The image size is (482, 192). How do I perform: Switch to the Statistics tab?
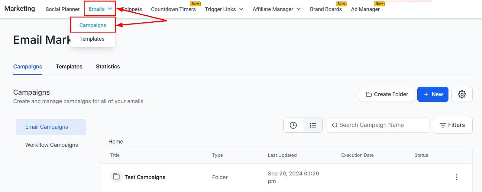point(108,67)
